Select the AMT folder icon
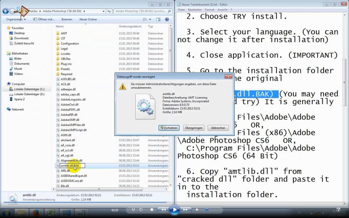Screen dimensions: 349x218 (x=58, y=33)
